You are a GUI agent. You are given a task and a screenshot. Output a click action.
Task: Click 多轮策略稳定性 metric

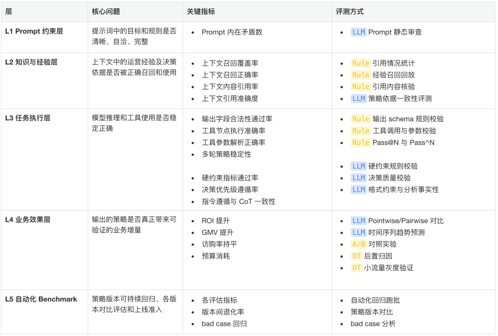point(226,154)
